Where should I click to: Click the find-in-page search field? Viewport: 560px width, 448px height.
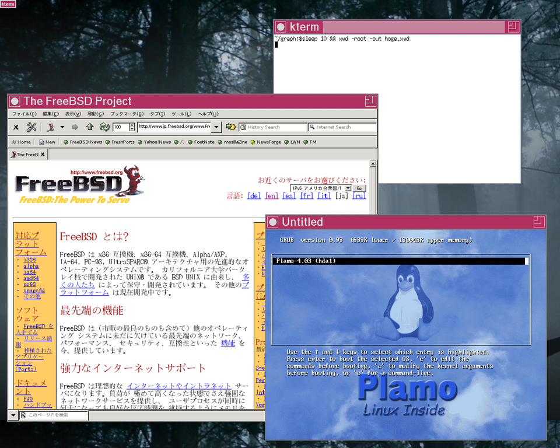click(54, 415)
